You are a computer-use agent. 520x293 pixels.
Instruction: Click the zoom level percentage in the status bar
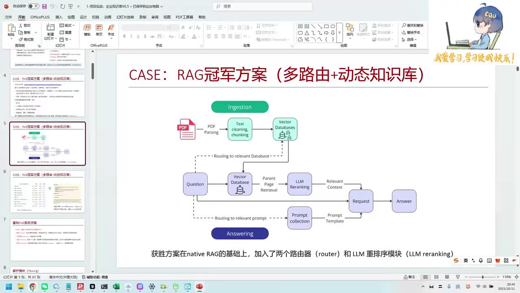pyautogui.click(x=507, y=277)
